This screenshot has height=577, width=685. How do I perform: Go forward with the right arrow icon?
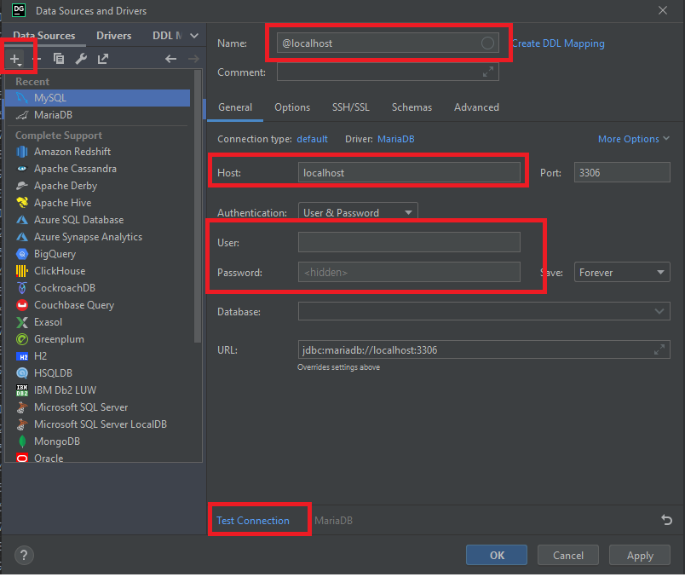[x=193, y=59]
